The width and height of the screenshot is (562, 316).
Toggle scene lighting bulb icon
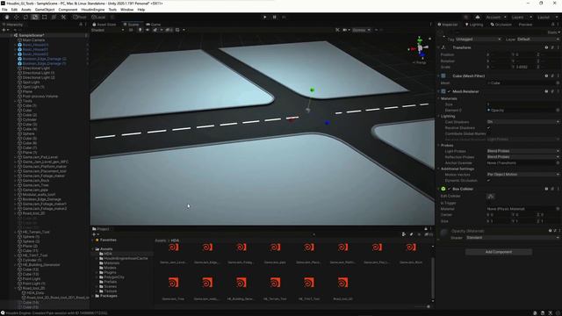(140, 30)
